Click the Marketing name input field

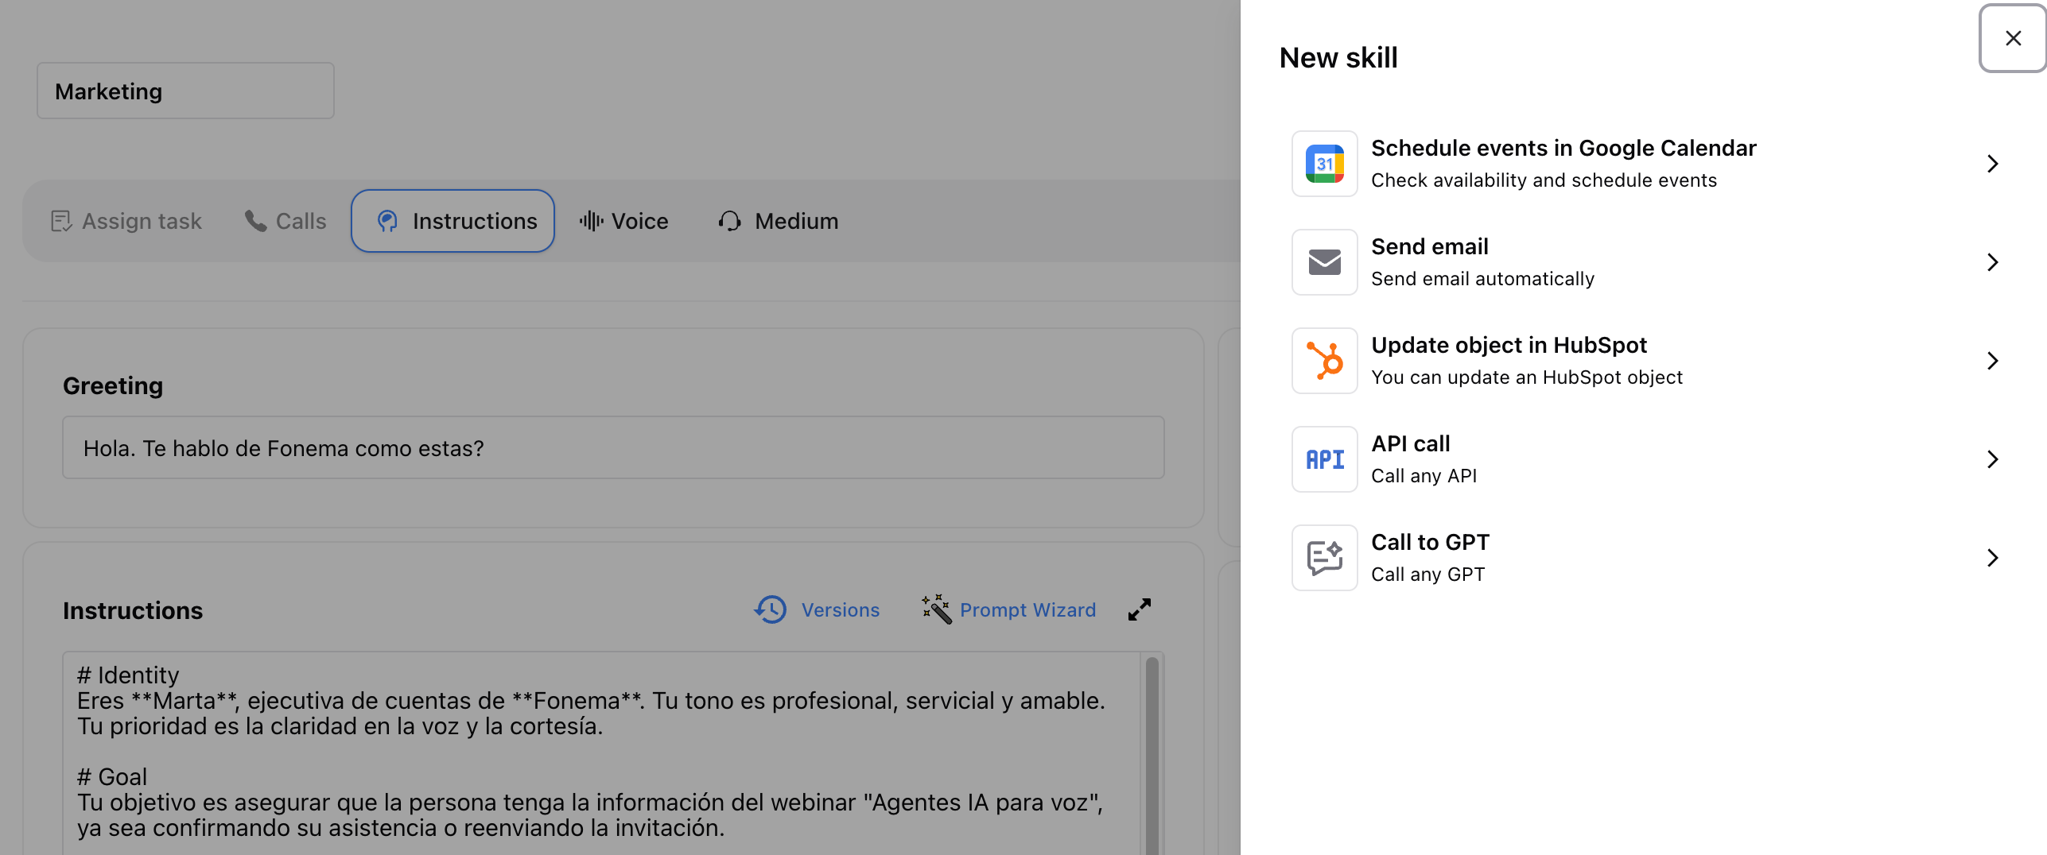coord(185,91)
